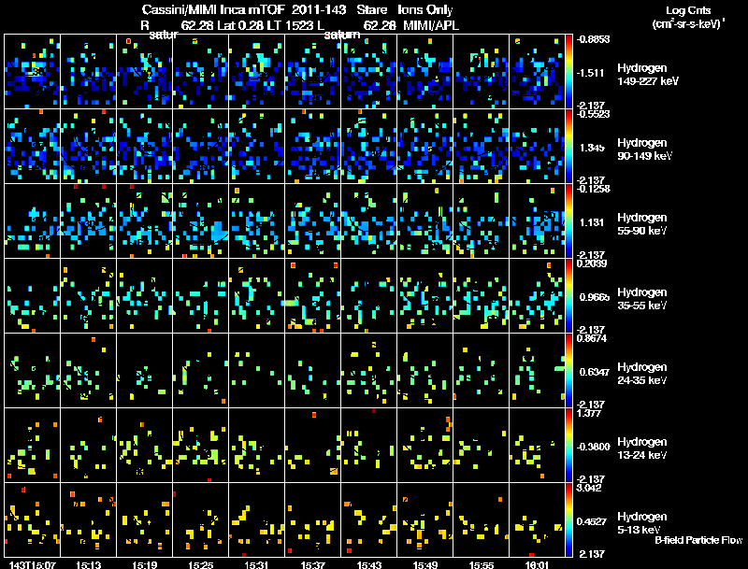Open the 149-227 keV panel at 16:01
748x569 pixels.
(x=537, y=72)
